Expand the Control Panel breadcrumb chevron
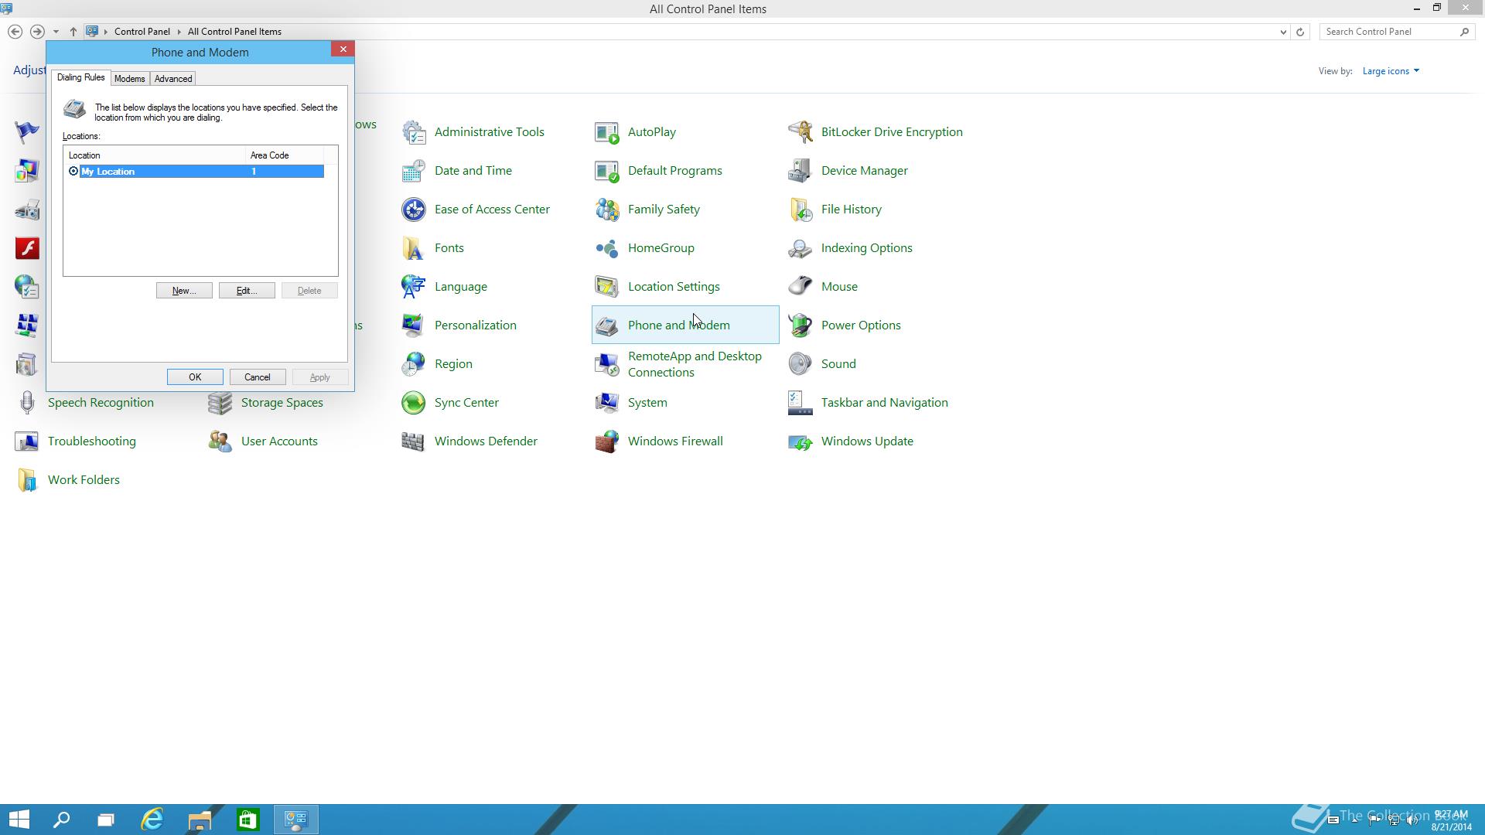 [x=179, y=32]
